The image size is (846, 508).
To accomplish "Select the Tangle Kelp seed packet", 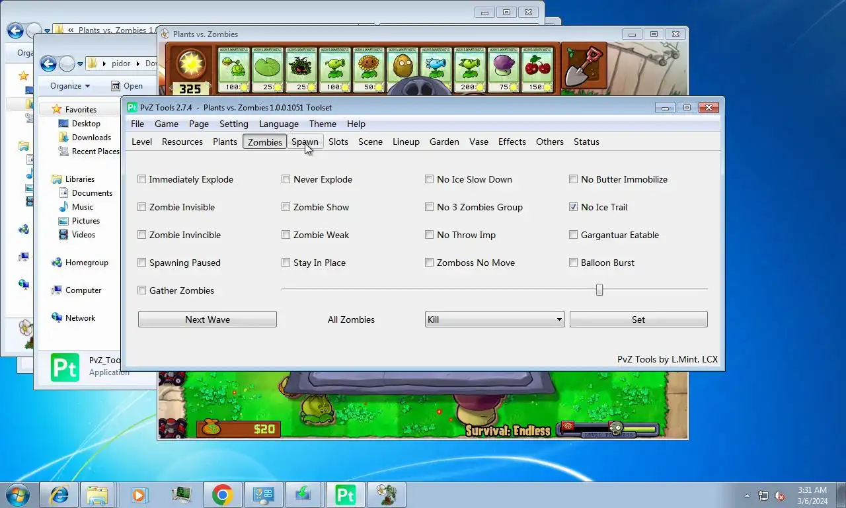I will coord(301,69).
